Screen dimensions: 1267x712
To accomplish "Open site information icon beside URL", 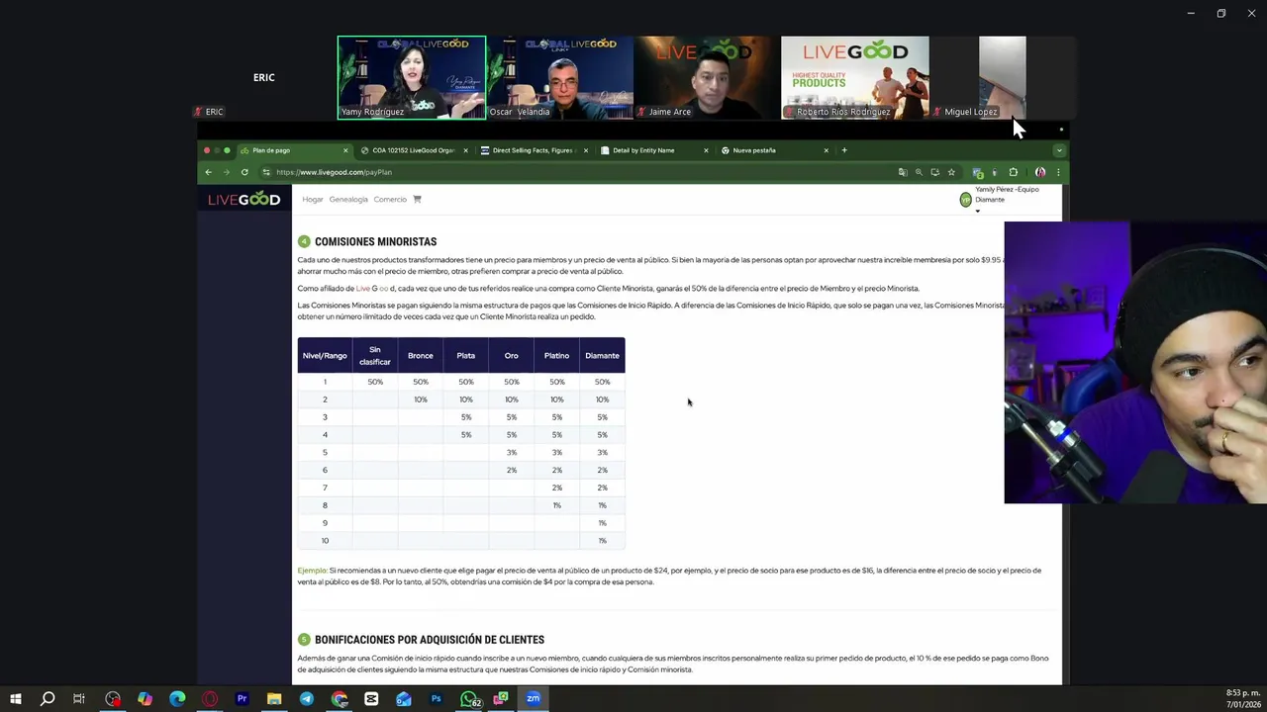I will click(266, 172).
